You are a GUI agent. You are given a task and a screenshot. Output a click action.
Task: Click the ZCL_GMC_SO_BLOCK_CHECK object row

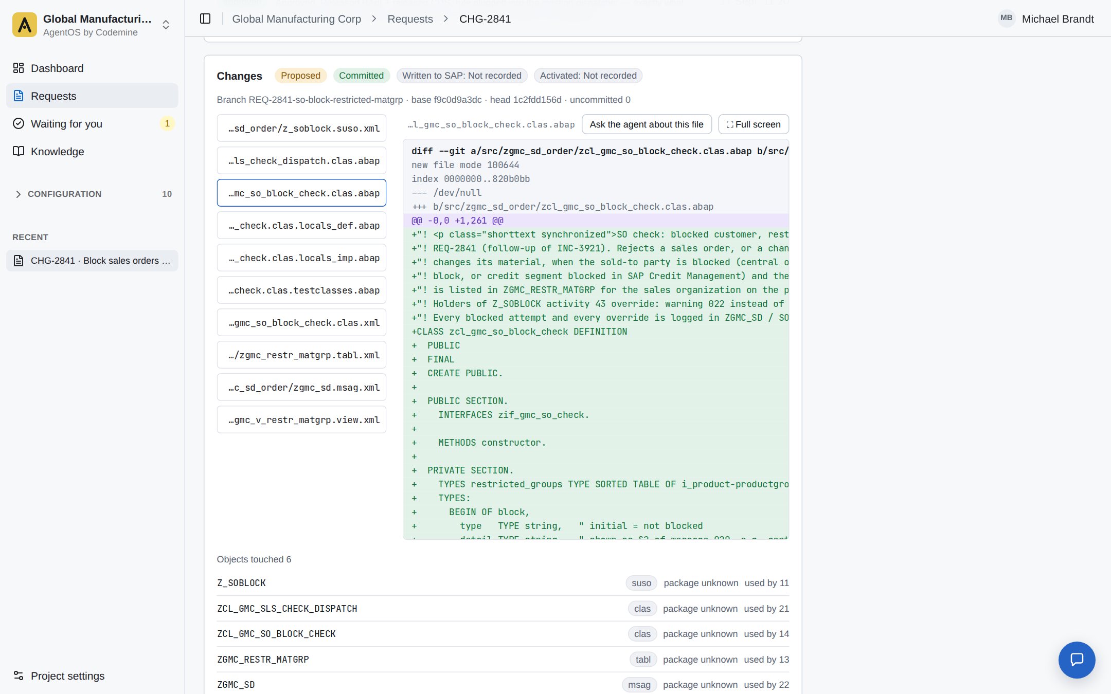coord(503,634)
